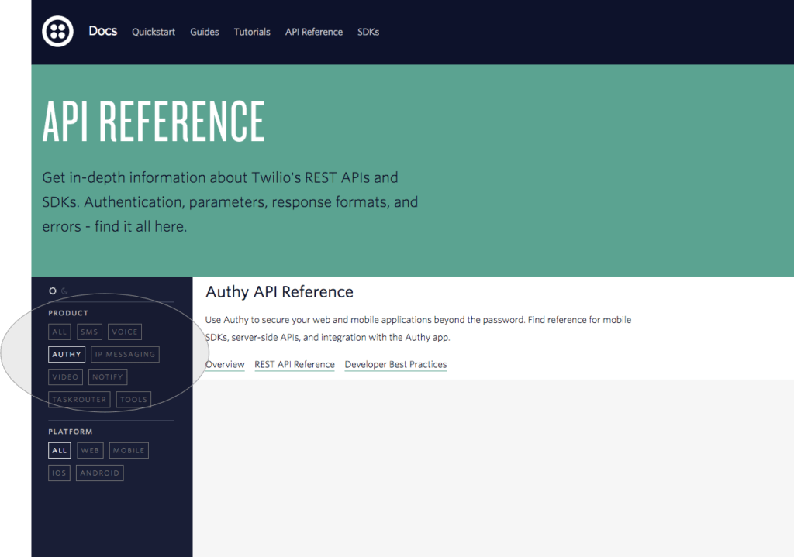This screenshot has width=794, height=557.
Task: Open the Docs home link
Action: point(102,31)
